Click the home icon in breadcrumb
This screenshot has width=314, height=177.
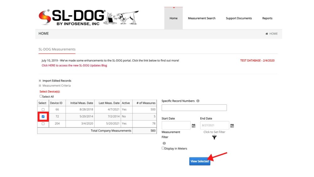click(267, 34)
